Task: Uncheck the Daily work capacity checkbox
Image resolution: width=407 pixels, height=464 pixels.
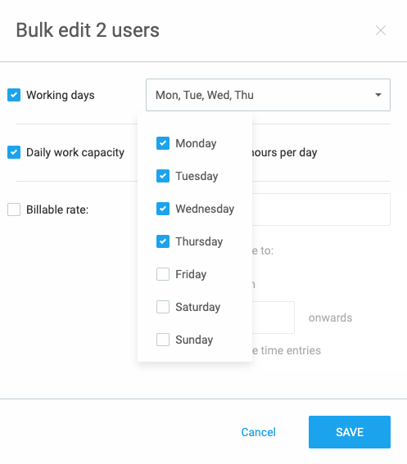Action: click(x=14, y=152)
